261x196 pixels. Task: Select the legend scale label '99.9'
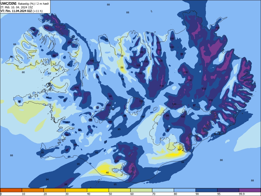(x=241, y=194)
